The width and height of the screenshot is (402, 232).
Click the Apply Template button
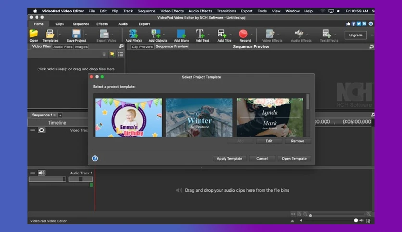[x=229, y=158]
